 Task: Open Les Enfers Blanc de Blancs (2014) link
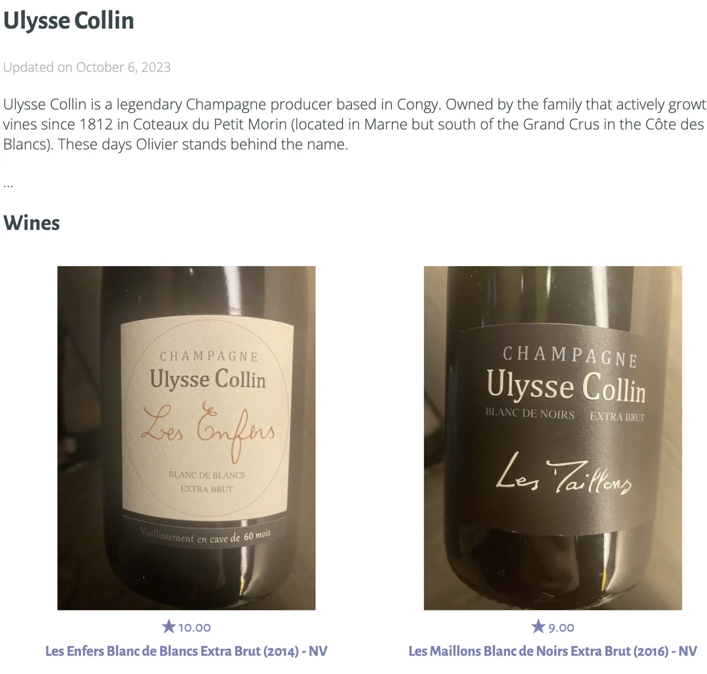186,651
